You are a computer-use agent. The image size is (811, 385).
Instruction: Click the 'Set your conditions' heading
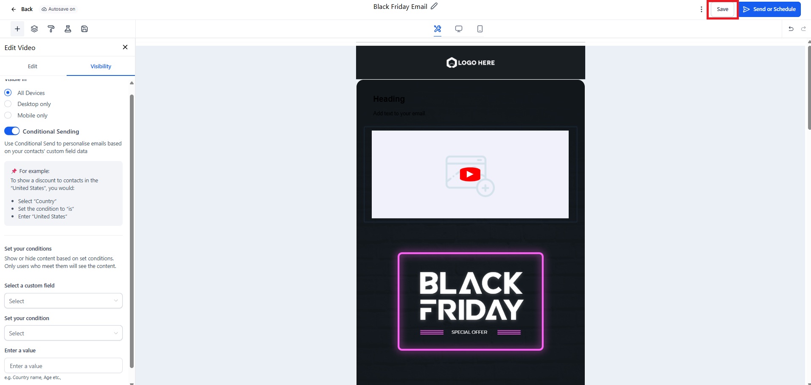28,249
